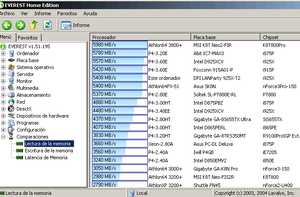300x197 pixels.
Task: Click the Ordenador computer icon
Action: click(x=11, y=53)
